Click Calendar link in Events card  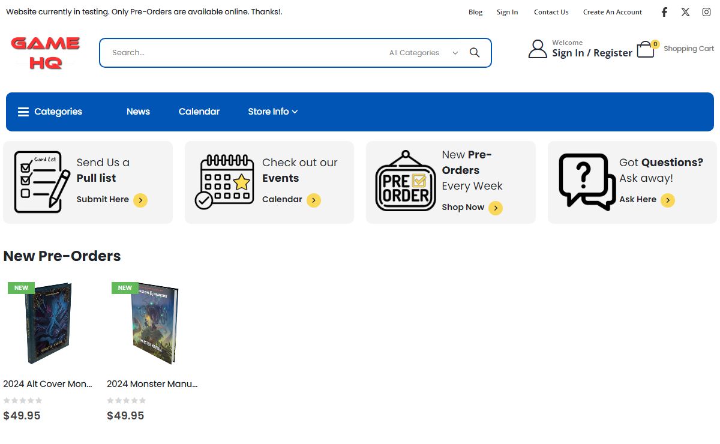[282, 200]
